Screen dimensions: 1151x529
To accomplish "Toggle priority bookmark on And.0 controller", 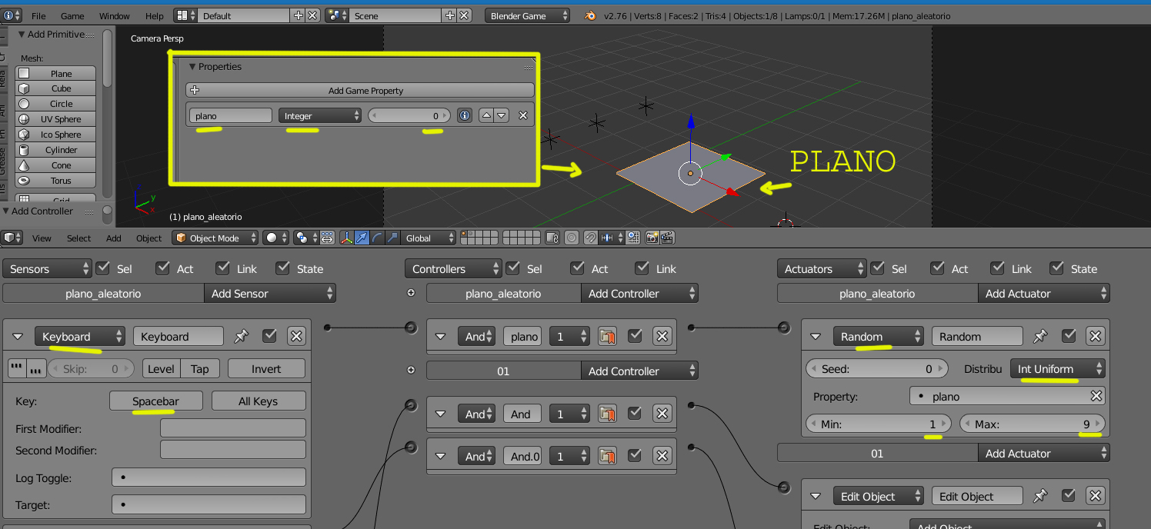I will click(x=608, y=456).
